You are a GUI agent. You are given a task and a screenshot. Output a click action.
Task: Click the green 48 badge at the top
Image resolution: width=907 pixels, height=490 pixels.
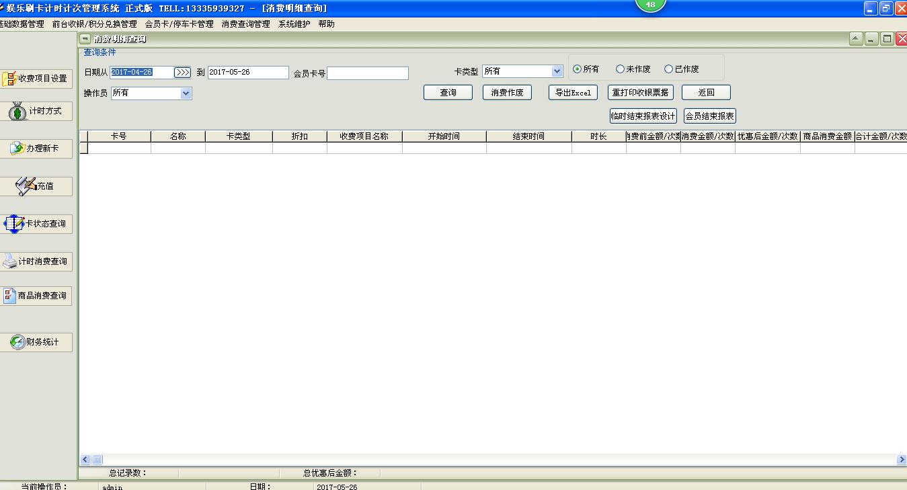(x=650, y=5)
